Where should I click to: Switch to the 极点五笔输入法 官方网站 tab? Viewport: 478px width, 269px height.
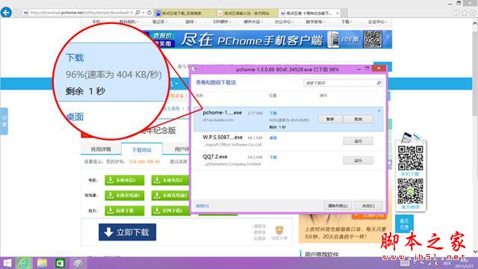click(247, 13)
